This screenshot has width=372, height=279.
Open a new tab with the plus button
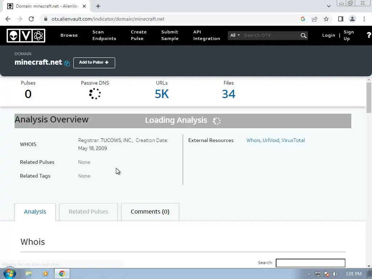coord(98,6)
